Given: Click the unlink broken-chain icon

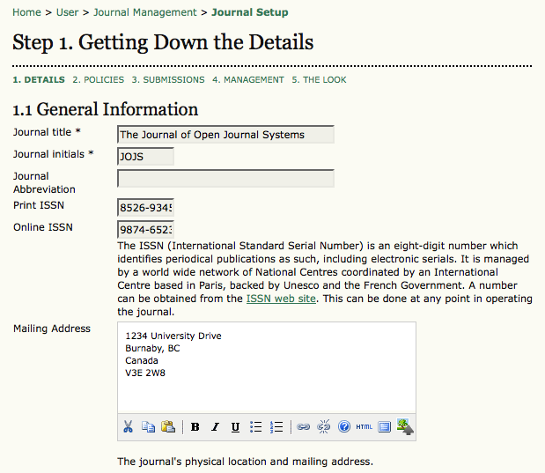Looking at the screenshot, I should coord(323,427).
